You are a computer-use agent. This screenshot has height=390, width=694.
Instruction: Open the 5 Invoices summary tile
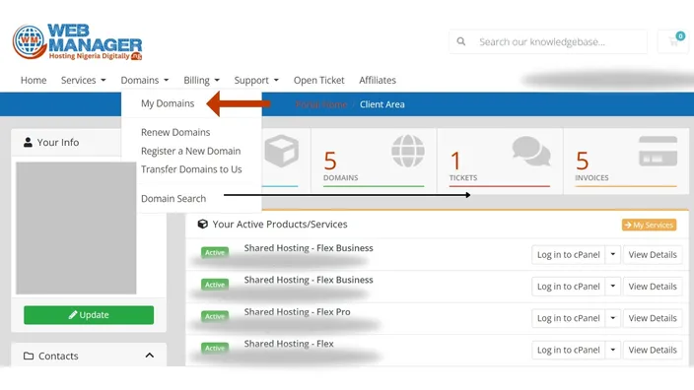point(626,161)
